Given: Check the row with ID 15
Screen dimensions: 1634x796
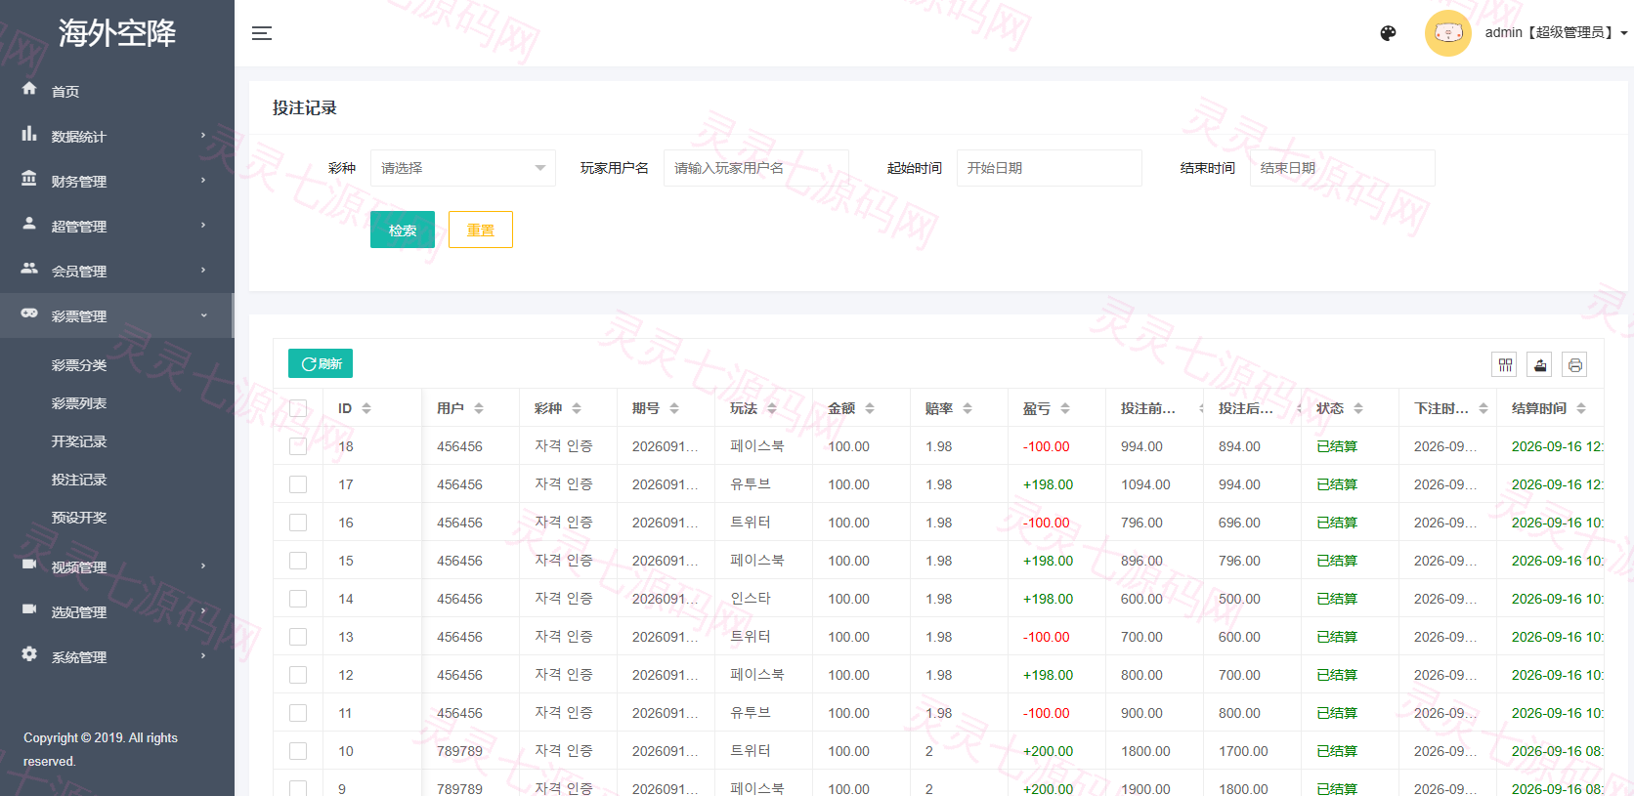Looking at the screenshot, I should click(298, 561).
